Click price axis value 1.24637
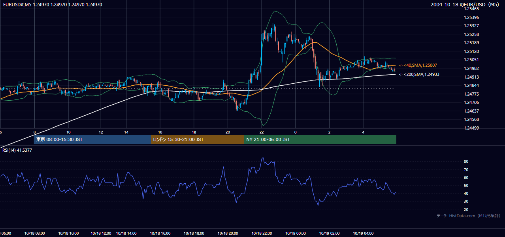The height and width of the screenshot is (237, 505). coord(471,111)
